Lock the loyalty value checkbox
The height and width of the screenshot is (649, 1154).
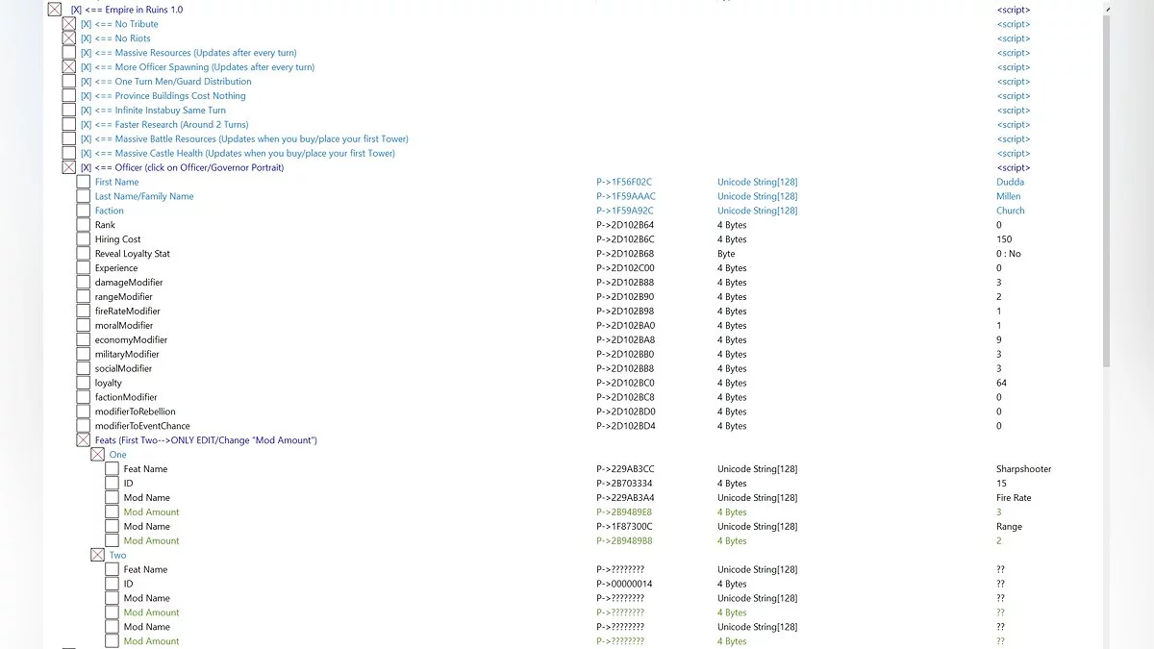point(84,383)
